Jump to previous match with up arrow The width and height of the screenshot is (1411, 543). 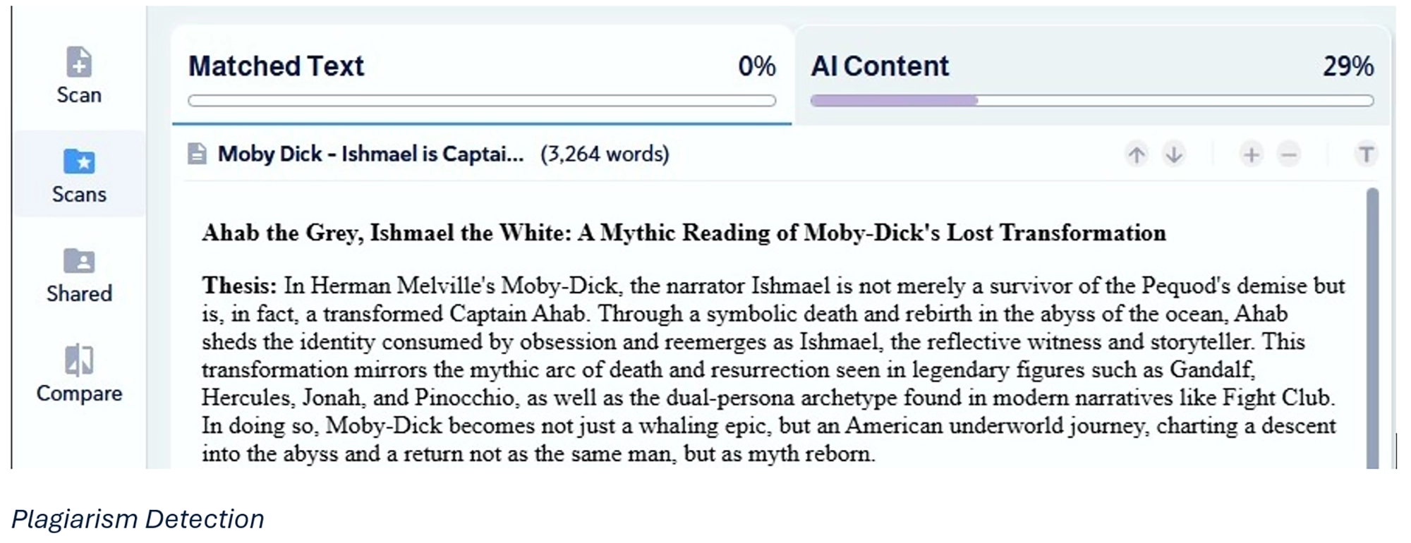click(x=1136, y=154)
